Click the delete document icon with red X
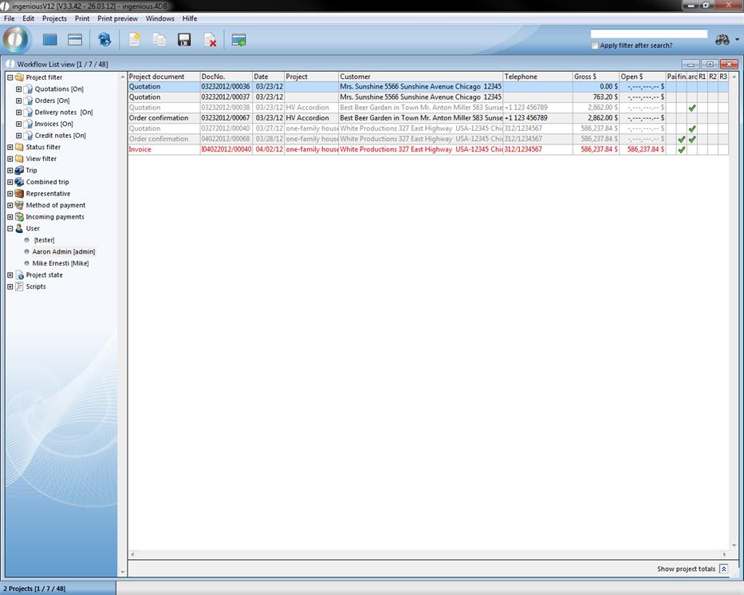The height and width of the screenshot is (595, 744). coord(210,40)
